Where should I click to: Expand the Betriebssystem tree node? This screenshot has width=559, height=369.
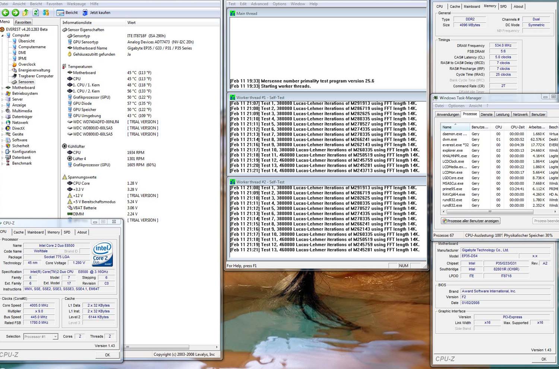[3, 94]
